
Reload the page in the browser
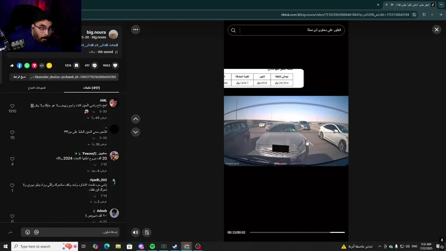(x=424, y=15)
